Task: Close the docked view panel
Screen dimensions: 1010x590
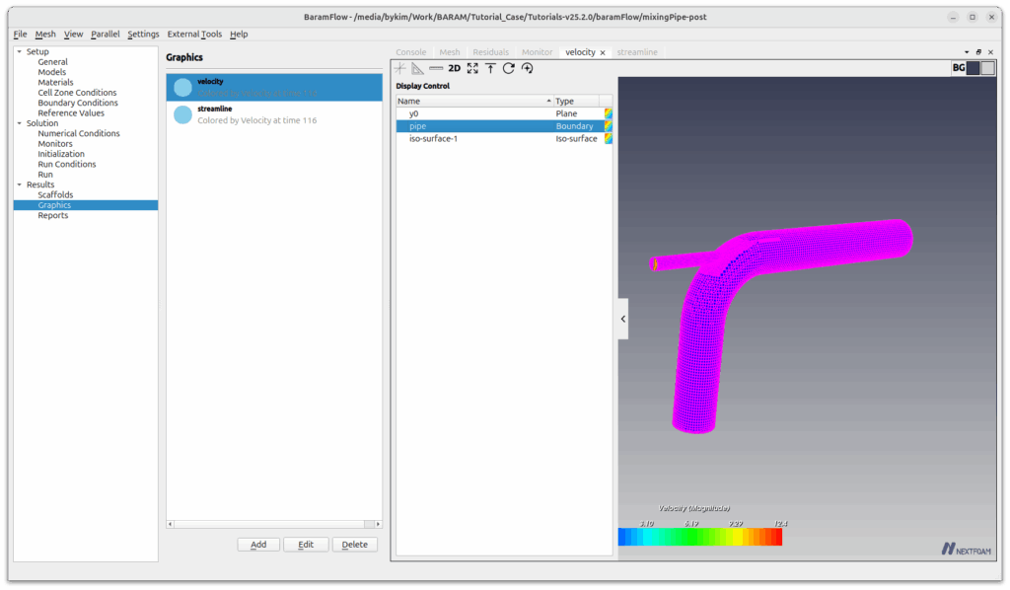Action: (990, 52)
